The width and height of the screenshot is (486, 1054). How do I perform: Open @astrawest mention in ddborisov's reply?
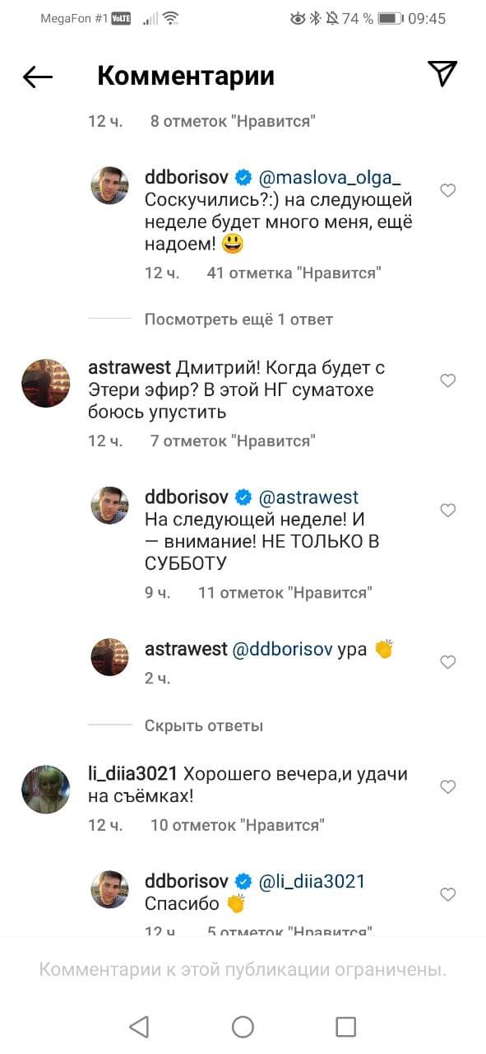pos(309,497)
